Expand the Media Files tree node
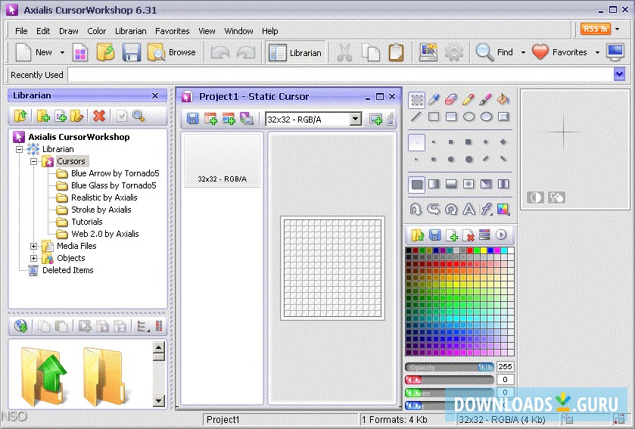 point(33,246)
